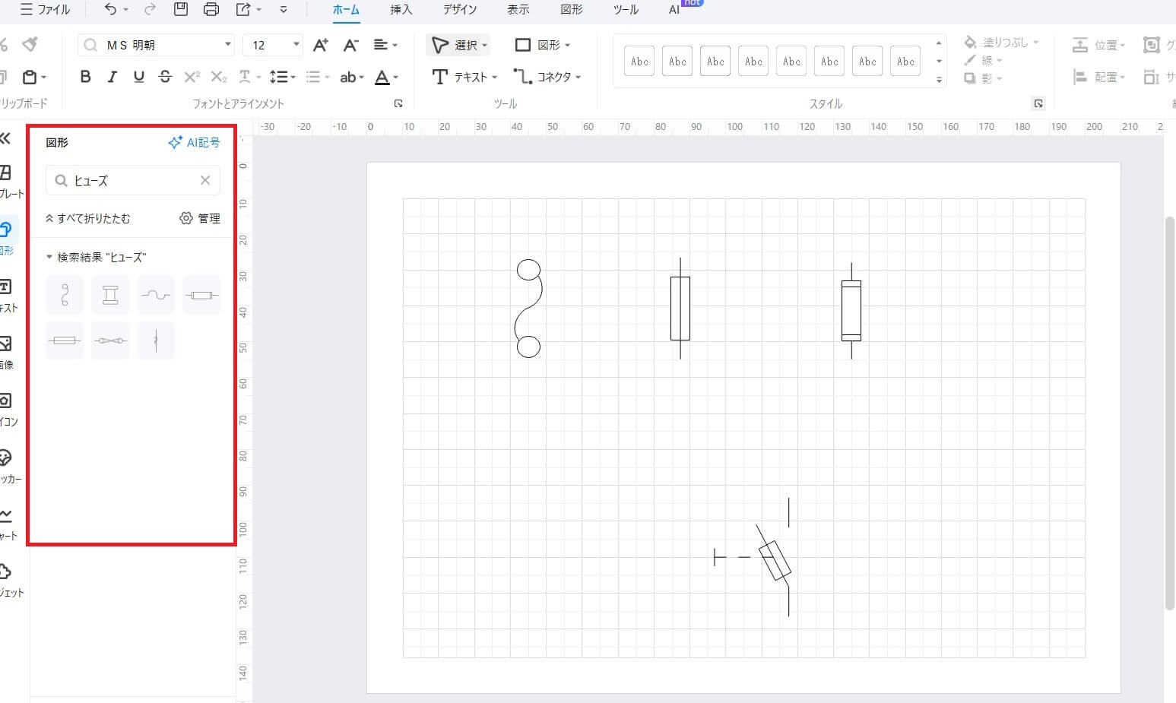
Task: Open the Style group dialog launcher
Action: click(x=1038, y=103)
